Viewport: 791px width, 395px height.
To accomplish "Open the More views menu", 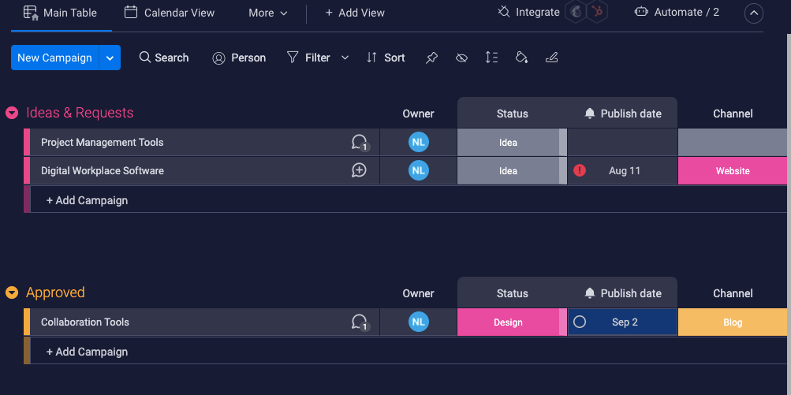I will (268, 13).
